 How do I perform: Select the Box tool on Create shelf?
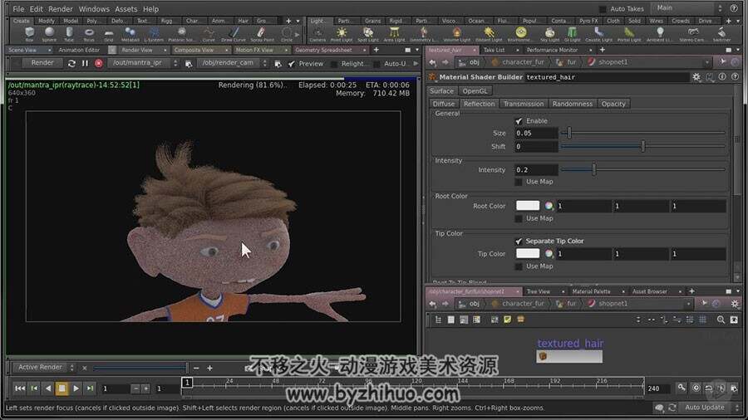[x=30, y=33]
